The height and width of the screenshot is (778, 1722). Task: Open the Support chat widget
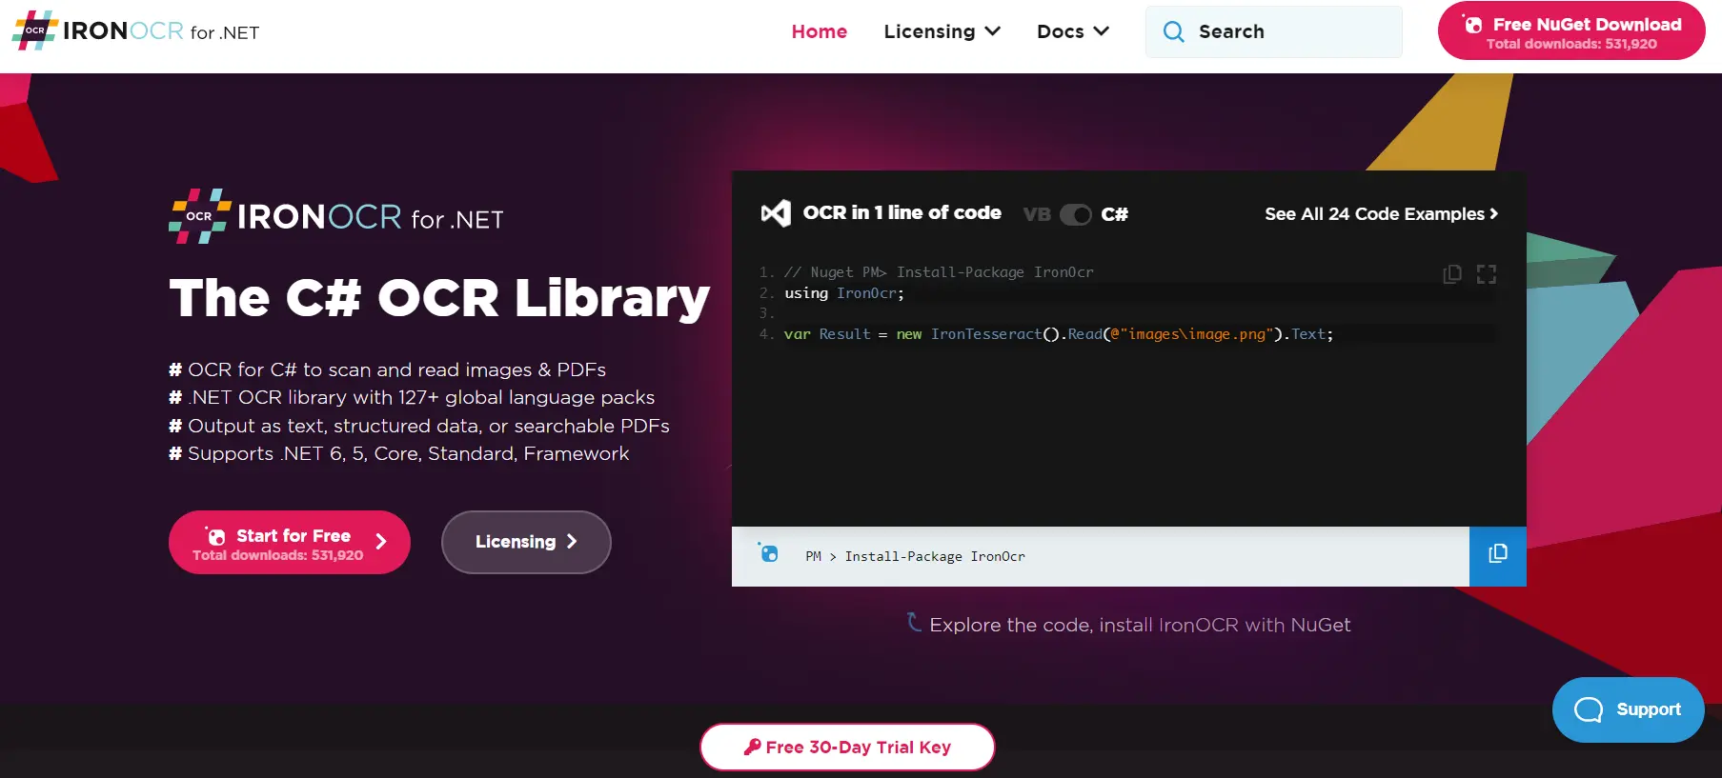(1628, 709)
